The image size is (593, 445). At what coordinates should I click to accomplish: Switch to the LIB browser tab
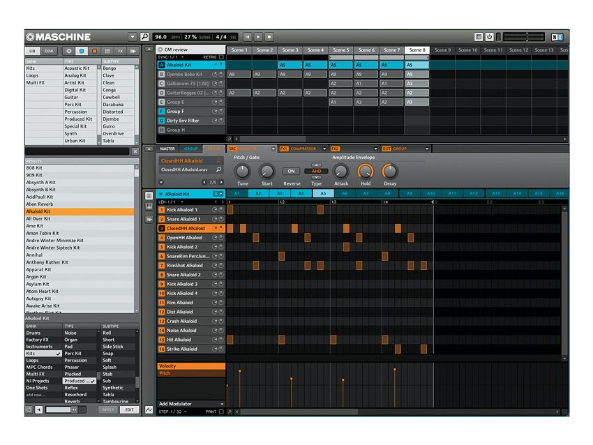click(x=33, y=51)
